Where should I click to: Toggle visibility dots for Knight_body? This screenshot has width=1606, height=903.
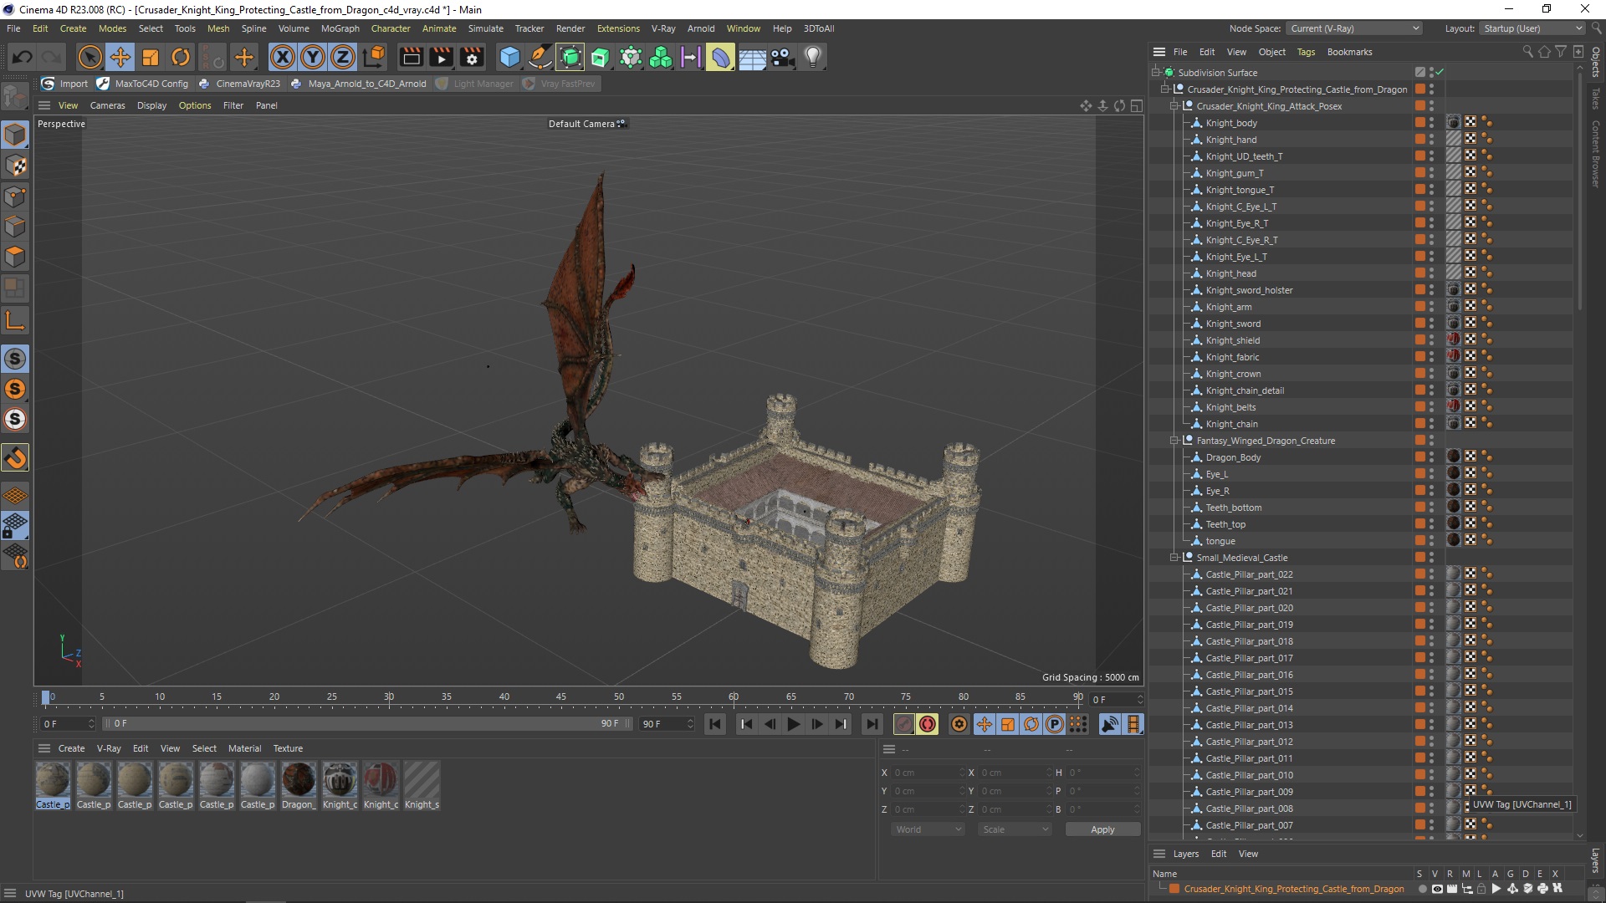(1431, 123)
